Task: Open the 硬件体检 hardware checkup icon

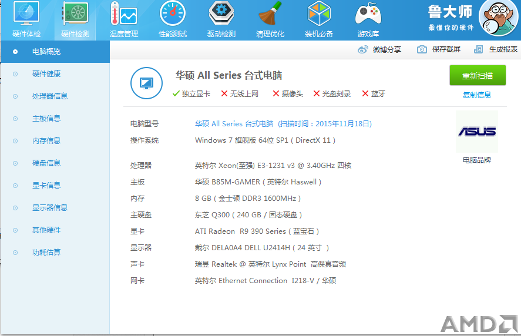Action: (x=26, y=20)
